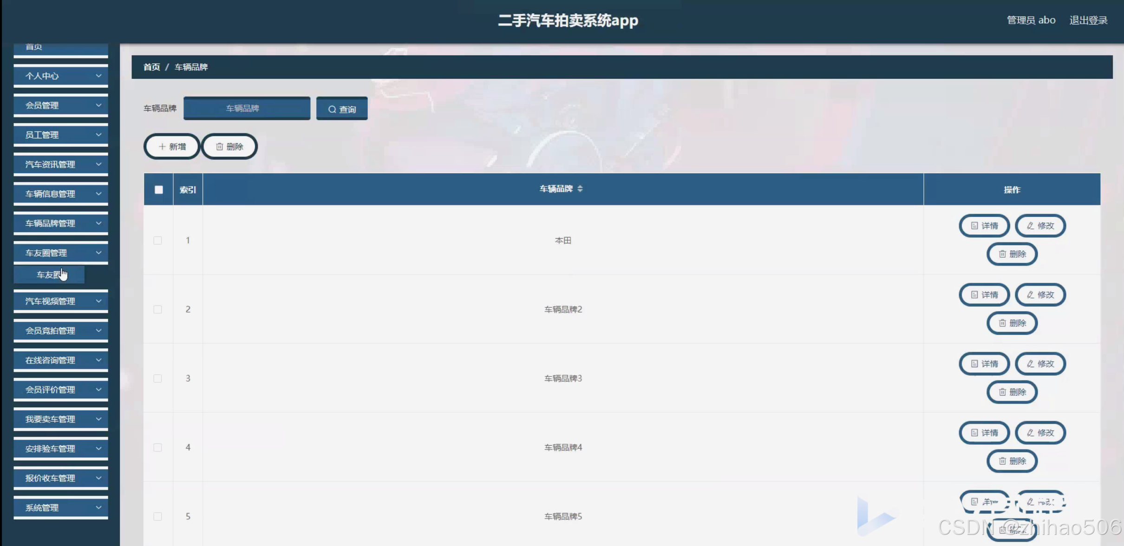Click 删除 trash button for 车辆品牌3 row
Screen dimensions: 1124x546
[x=1012, y=392]
